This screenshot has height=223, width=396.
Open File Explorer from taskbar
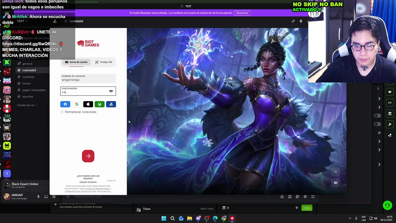(190, 218)
